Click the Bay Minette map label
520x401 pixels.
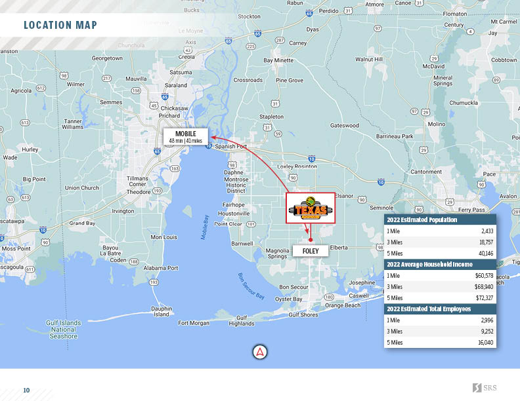pos(278,60)
